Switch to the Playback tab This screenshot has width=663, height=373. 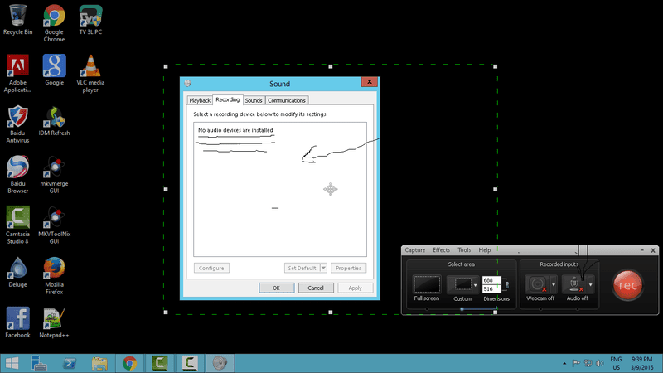point(200,100)
